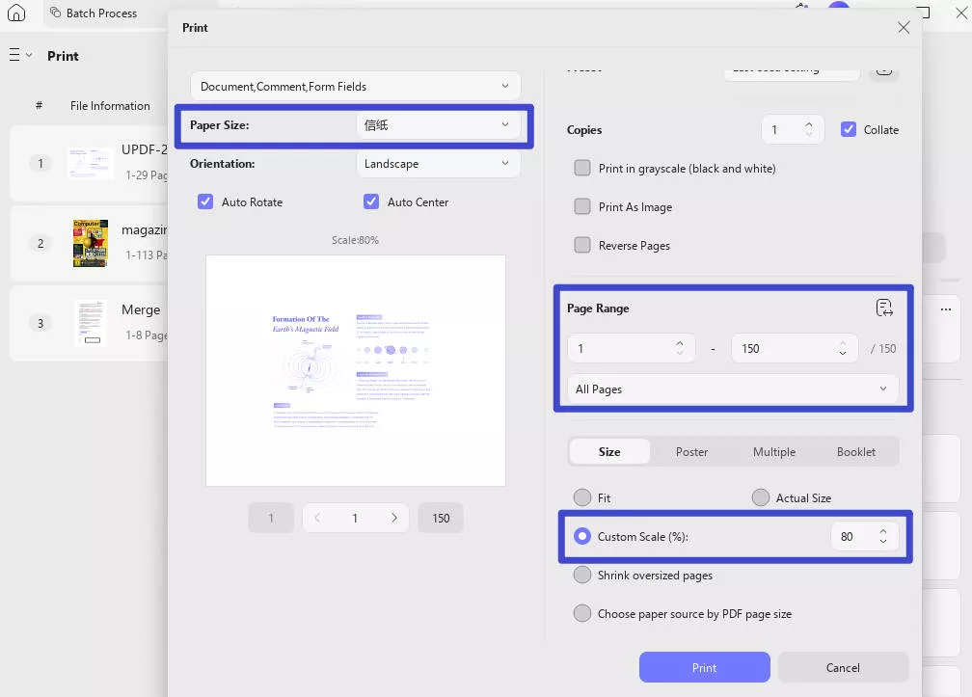Screen dimensions: 972x697
Task: Click the preset save icon
Action: [883, 69]
